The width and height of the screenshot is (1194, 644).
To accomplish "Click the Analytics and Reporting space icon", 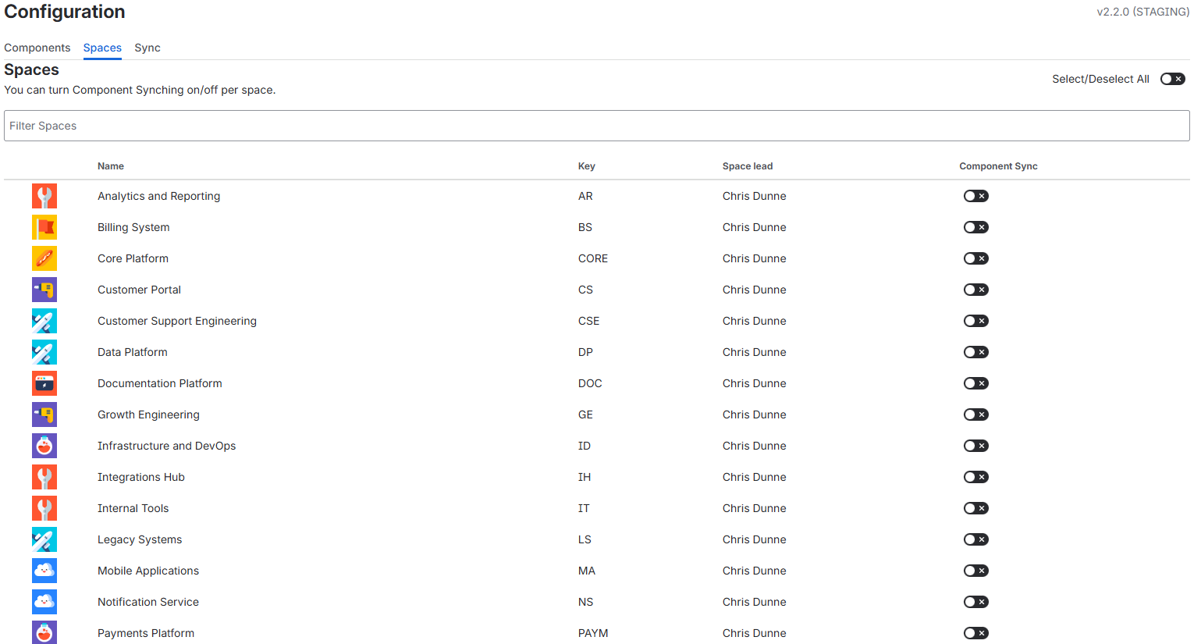I will pos(44,196).
